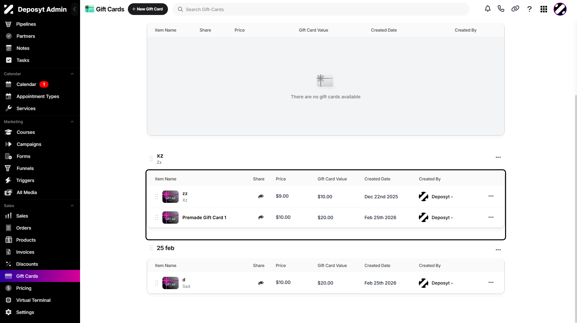Collapse the sidebar with the chevron
Screen dimensions: 577x323
(75, 9)
